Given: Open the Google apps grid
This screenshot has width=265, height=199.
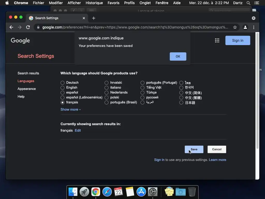Looking at the screenshot, I should (x=217, y=40).
